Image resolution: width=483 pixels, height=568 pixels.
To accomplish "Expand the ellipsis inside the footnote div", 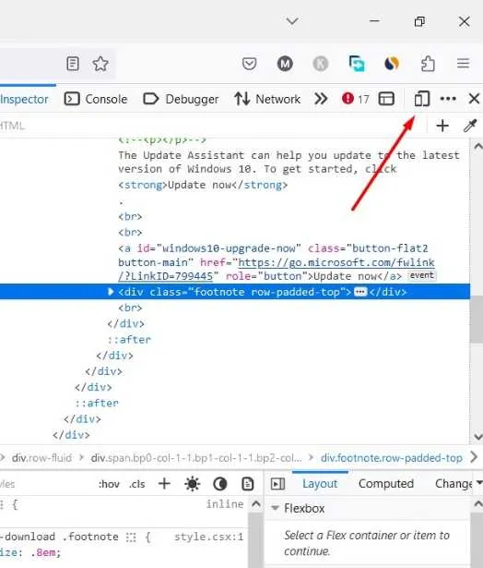I will [x=360, y=292].
